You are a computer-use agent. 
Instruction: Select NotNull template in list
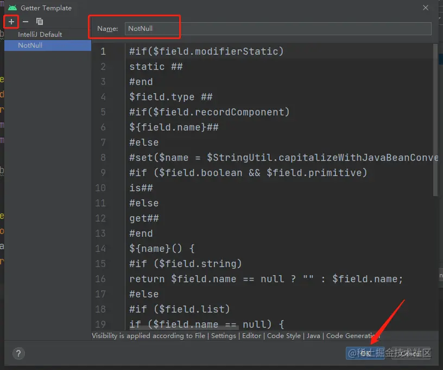tap(48, 46)
